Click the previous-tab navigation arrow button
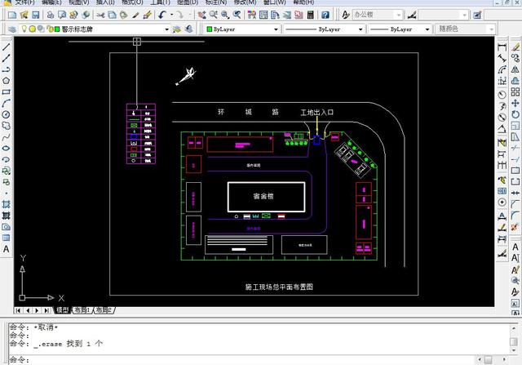 click(27, 310)
